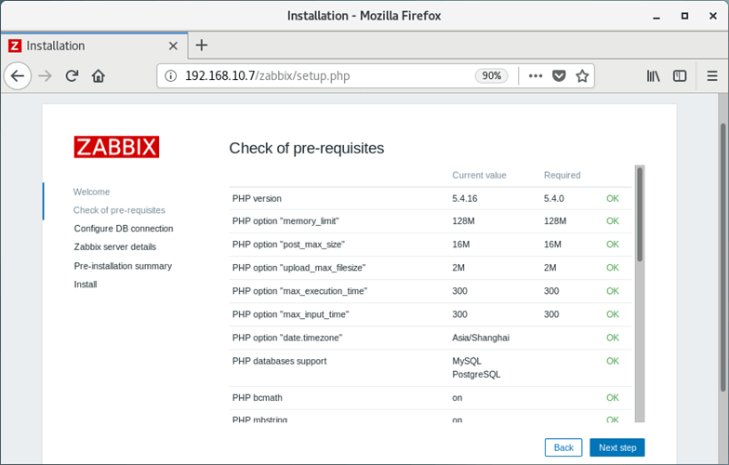Image resolution: width=729 pixels, height=465 pixels.
Task: Reset the 90% zoom level badge
Action: point(491,76)
